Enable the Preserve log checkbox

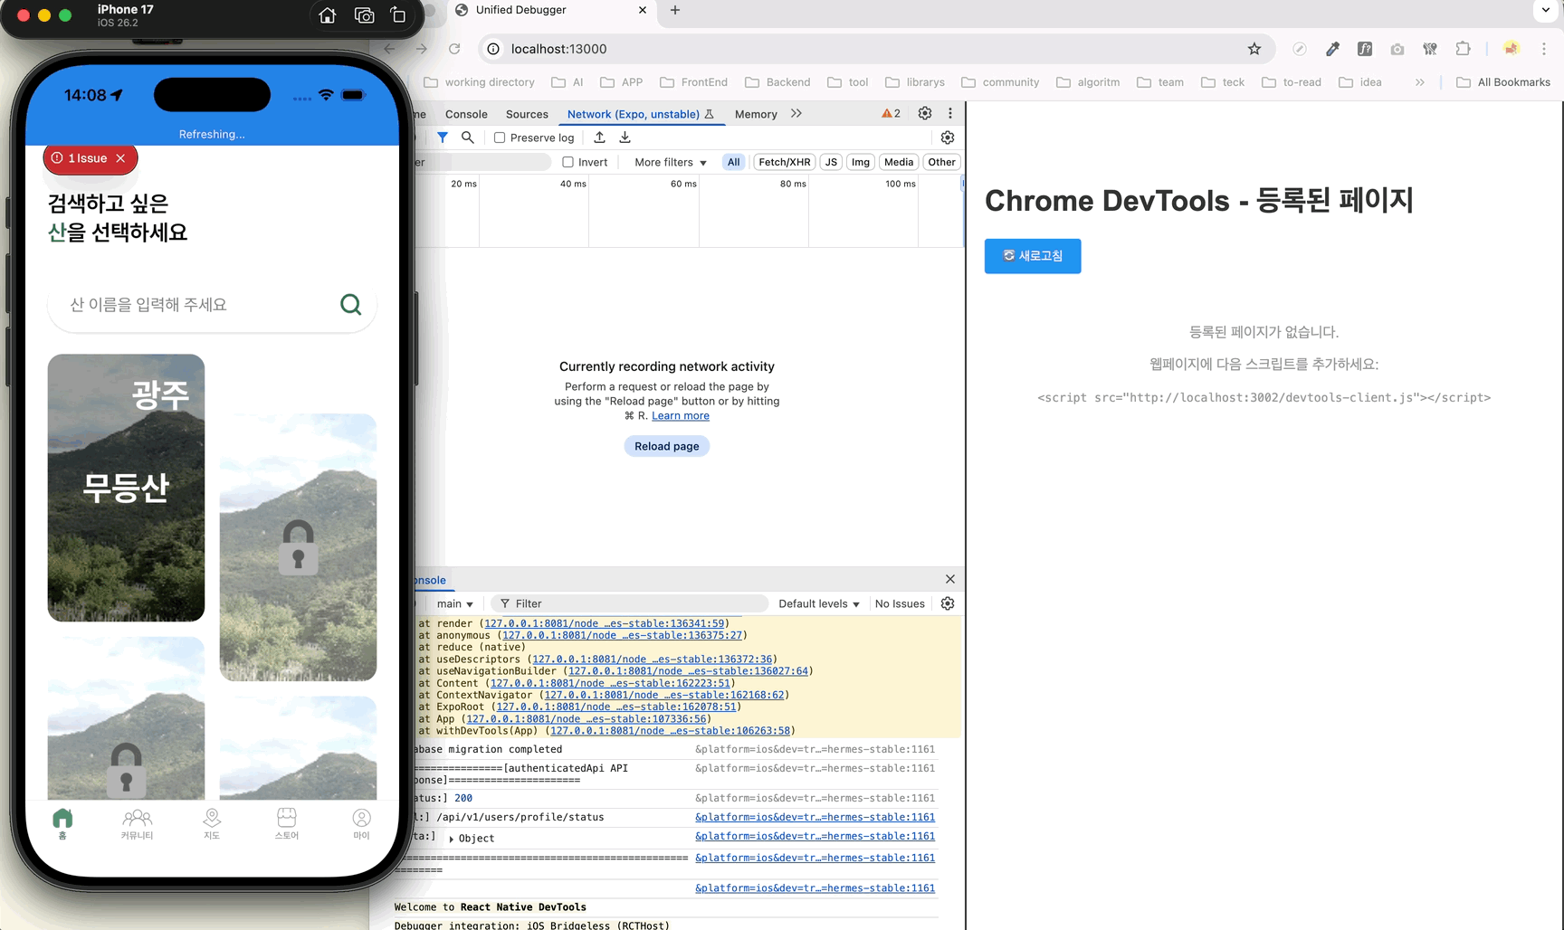point(500,138)
